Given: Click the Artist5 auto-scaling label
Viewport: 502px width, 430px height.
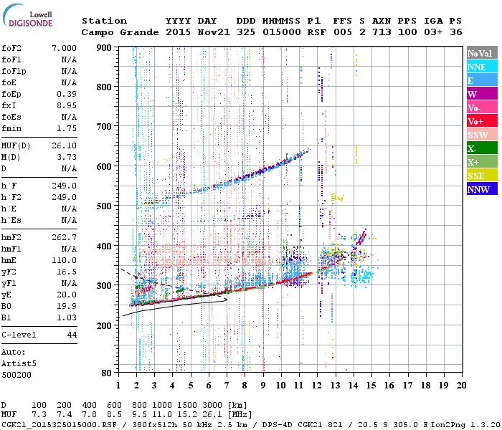Looking at the screenshot, I should 19,364.
